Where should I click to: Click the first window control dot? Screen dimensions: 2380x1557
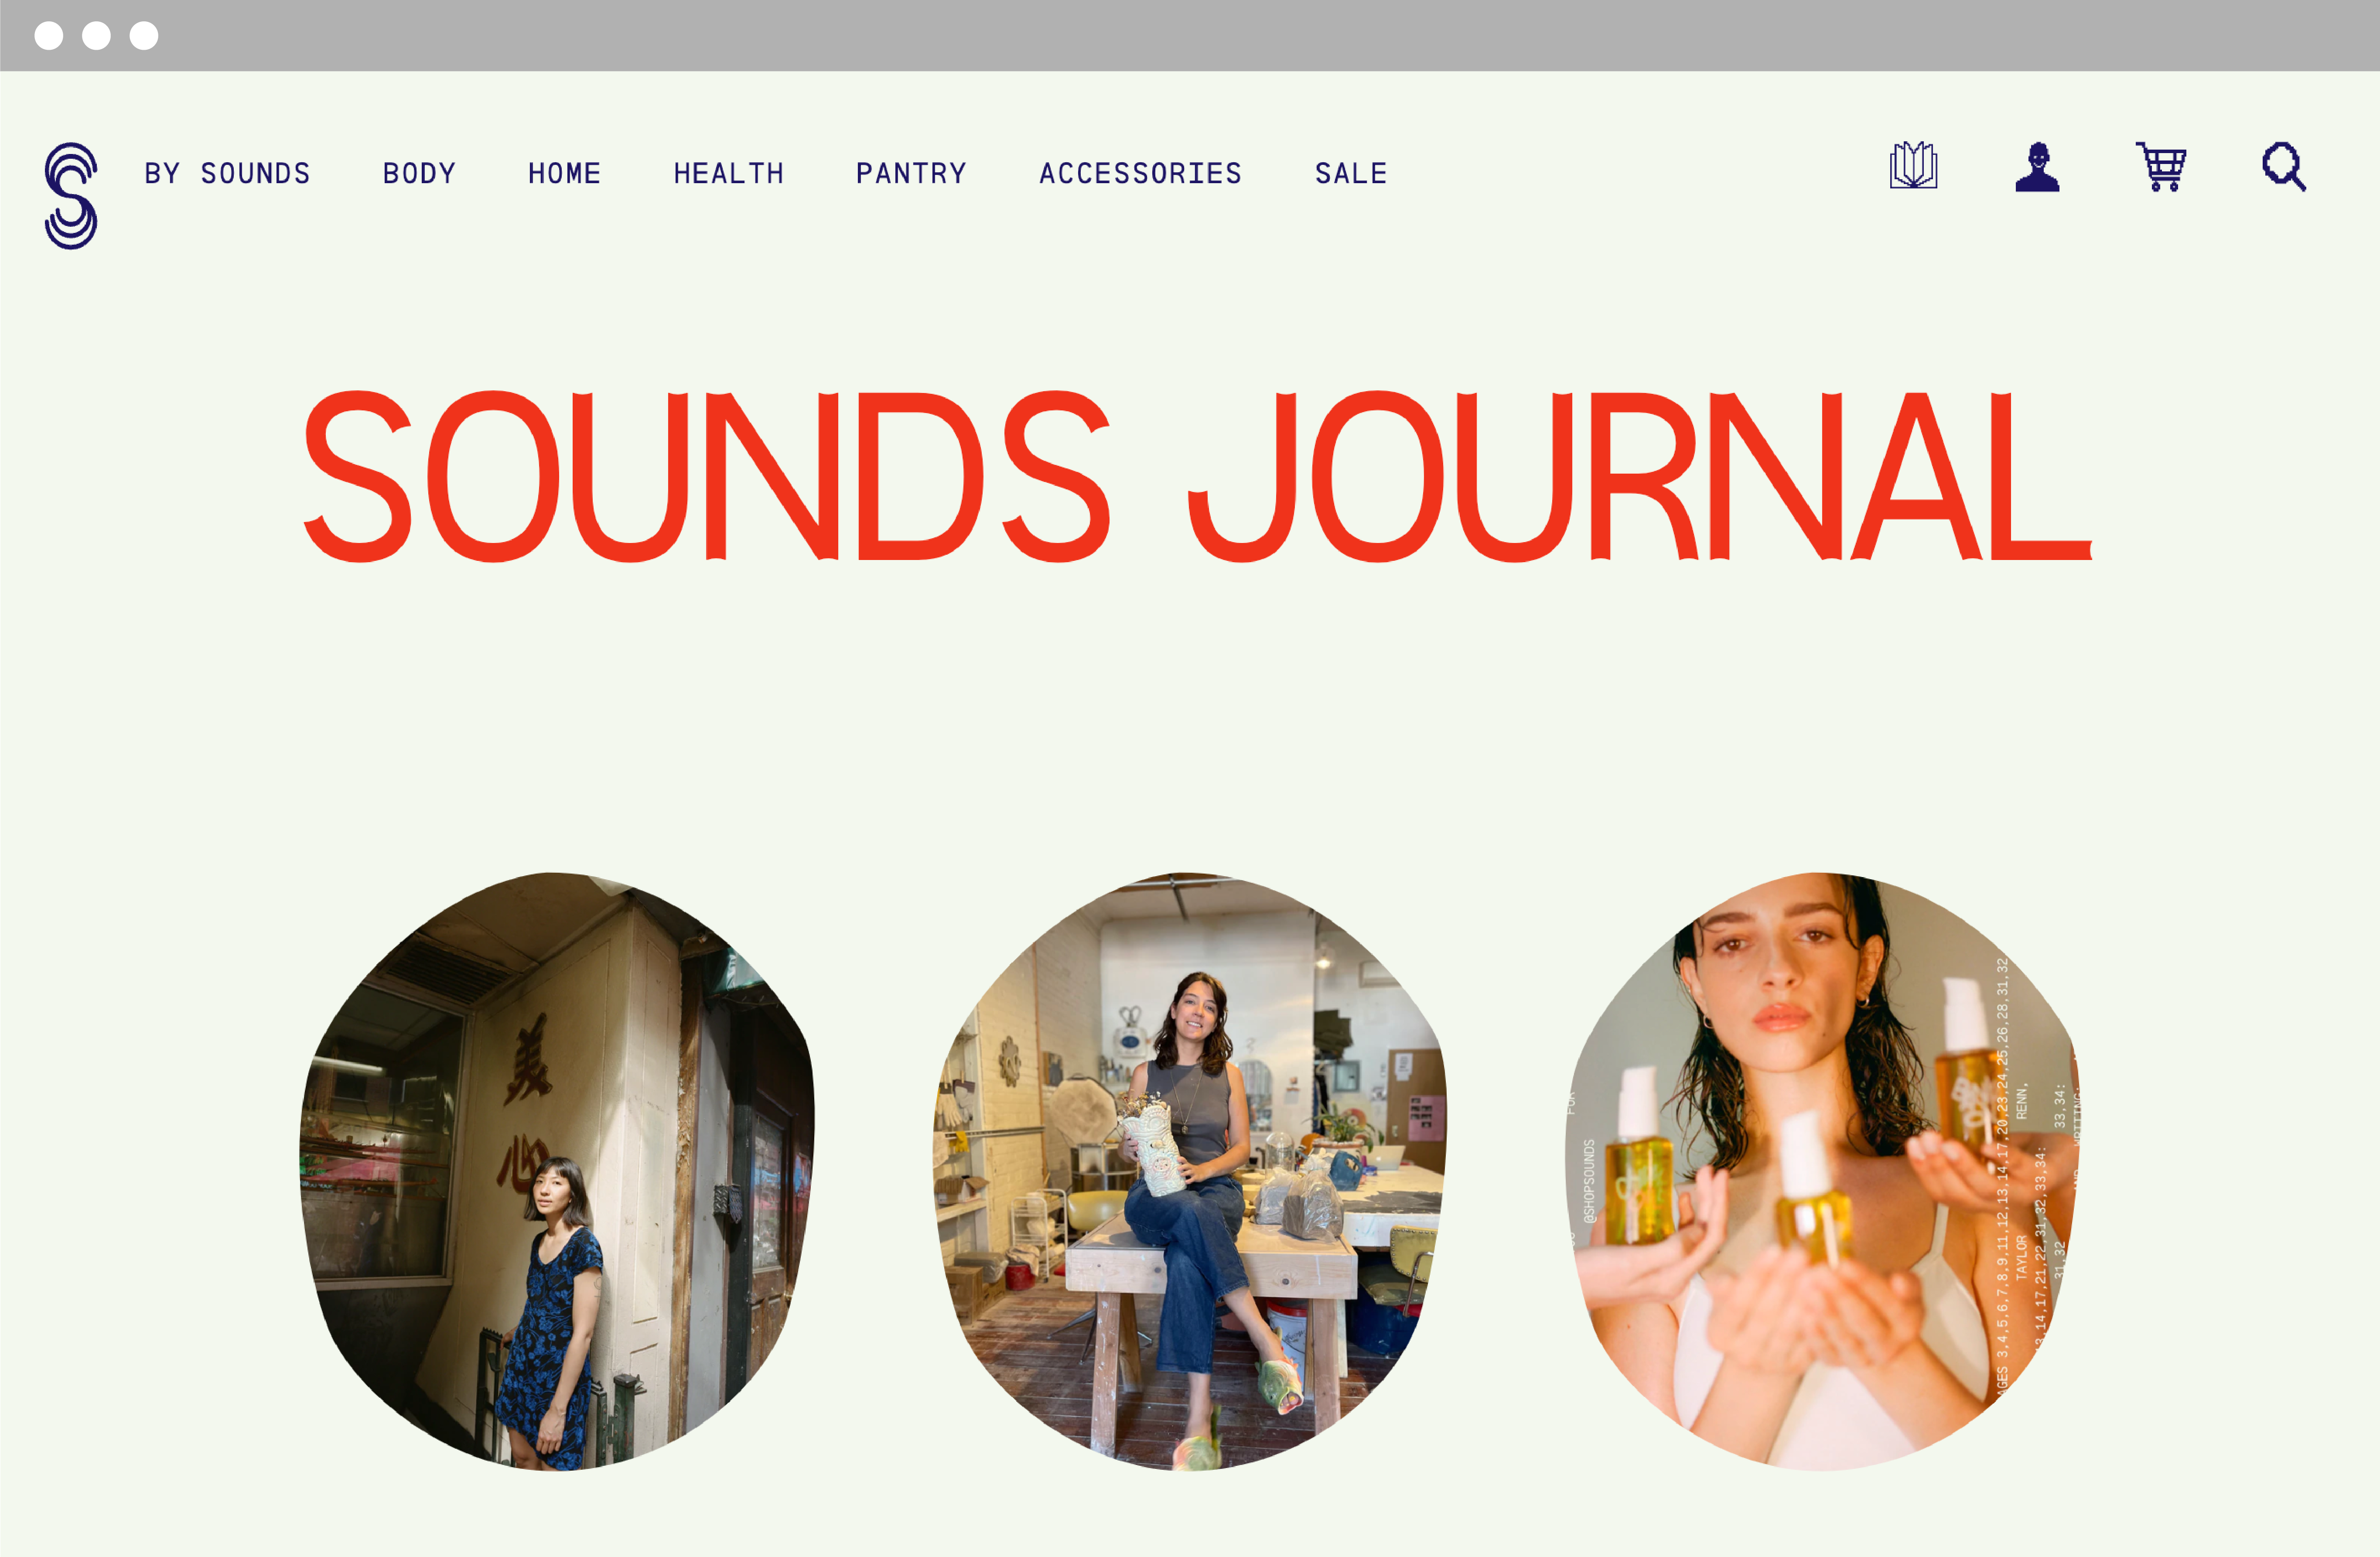pos(48,36)
